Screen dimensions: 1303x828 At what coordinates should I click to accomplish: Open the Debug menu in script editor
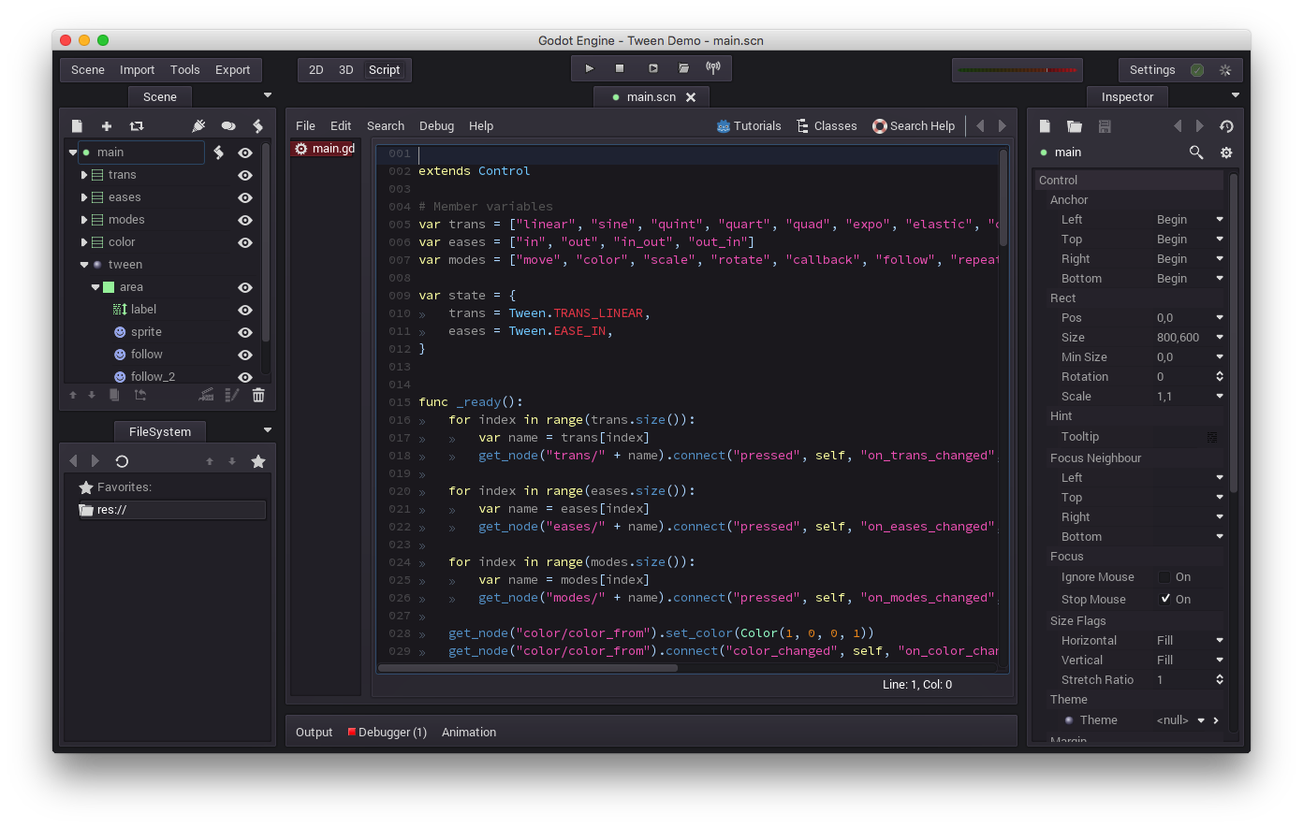tap(436, 126)
